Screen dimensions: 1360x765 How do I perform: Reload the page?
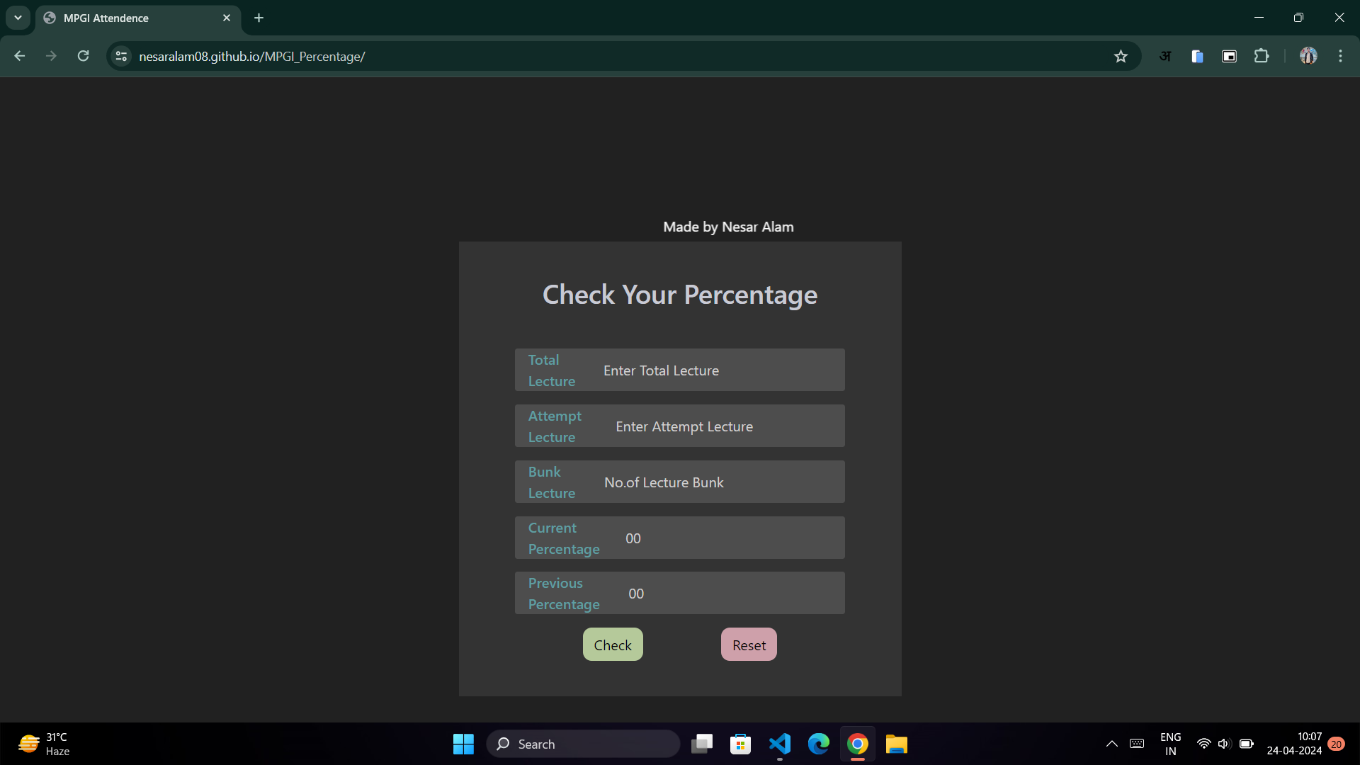tap(83, 56)
